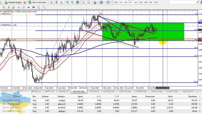Select the D1 timeframe
This screenshot has width=202, height=114.
coord(131,2)
